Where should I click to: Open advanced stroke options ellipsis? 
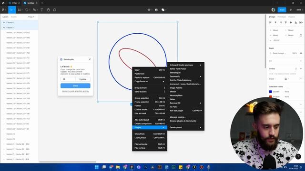(301, 79)
